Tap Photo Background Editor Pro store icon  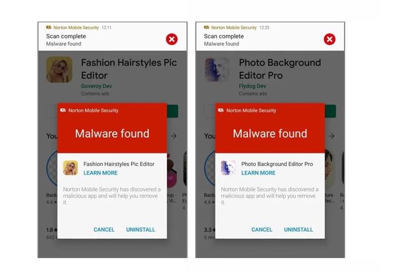(217, 69)
